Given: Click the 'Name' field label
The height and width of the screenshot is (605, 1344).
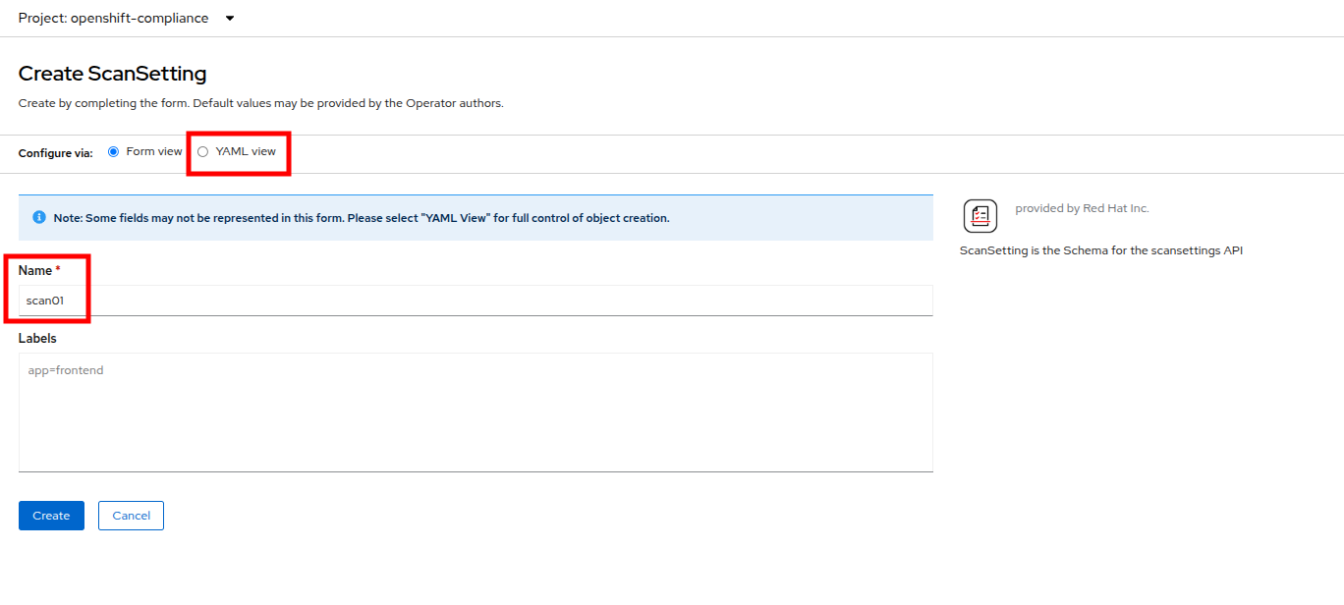Looking at the screenshot, I should (35, 270).
